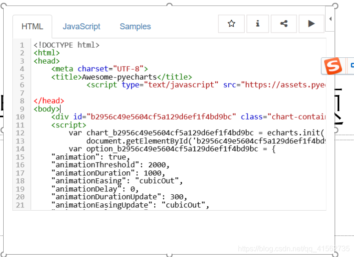Click the "animationEasing": "cubicOut" line
Image resolution: width=354 pixels, height=257 pixels.
tap(117, 181)
